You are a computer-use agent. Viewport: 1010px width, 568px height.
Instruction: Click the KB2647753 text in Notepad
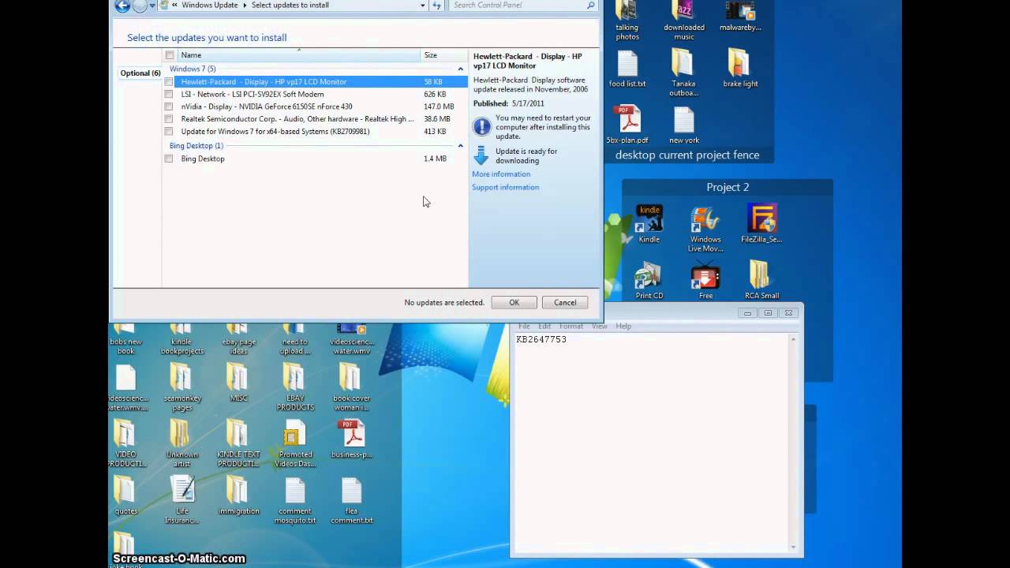point(541,339)
